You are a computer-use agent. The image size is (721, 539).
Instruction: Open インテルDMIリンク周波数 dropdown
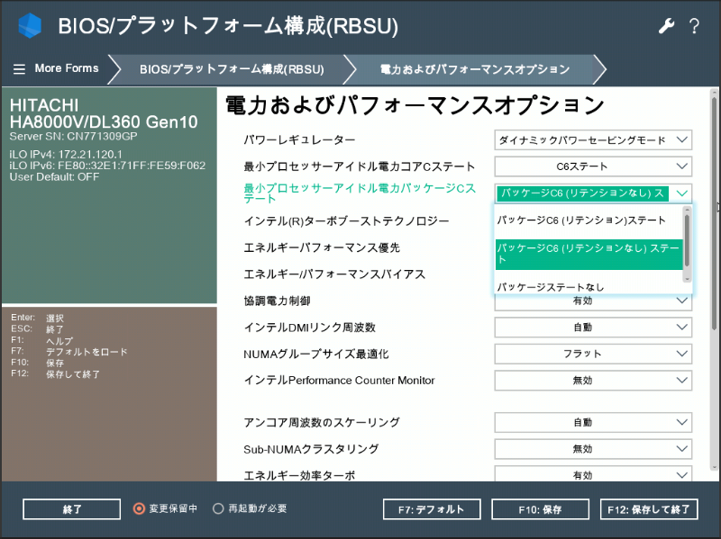593,328
